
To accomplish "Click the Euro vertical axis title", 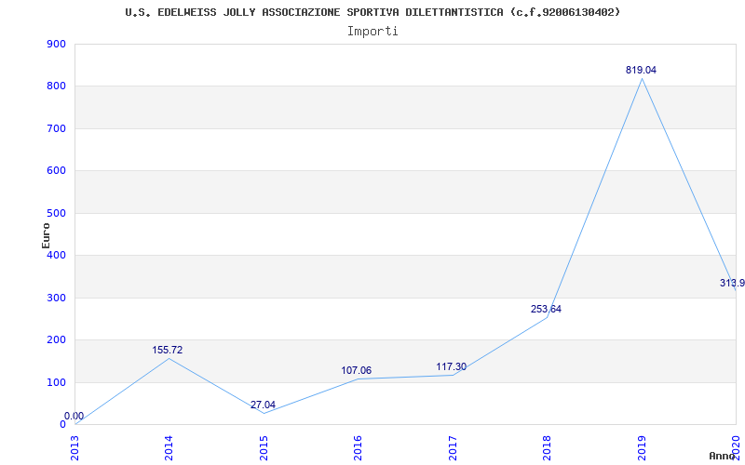I will [46, 235].
